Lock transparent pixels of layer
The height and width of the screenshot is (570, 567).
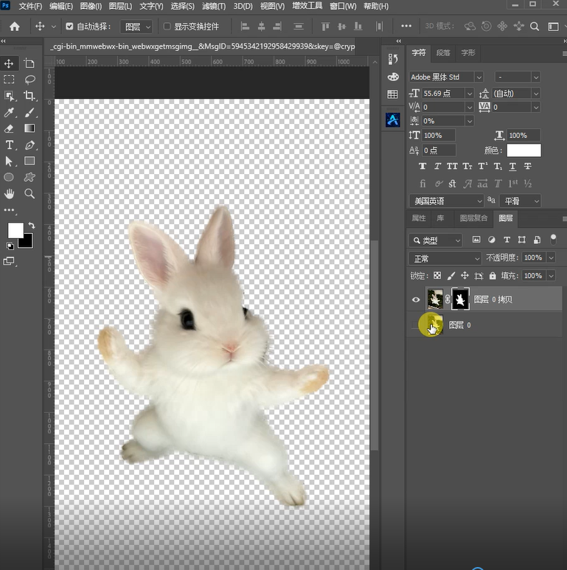[x=437, y=276]
